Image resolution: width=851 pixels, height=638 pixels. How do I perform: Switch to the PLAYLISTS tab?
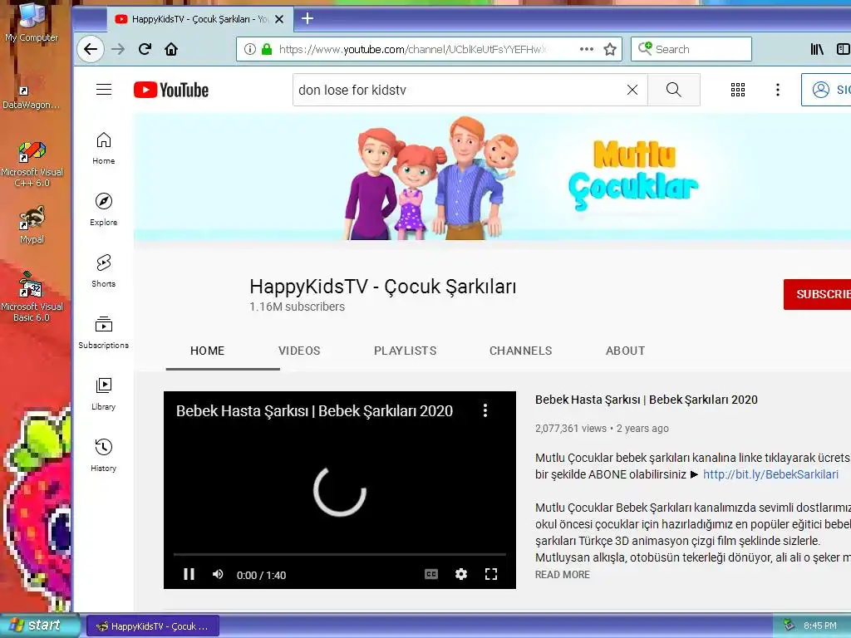(x=405, y=351)
